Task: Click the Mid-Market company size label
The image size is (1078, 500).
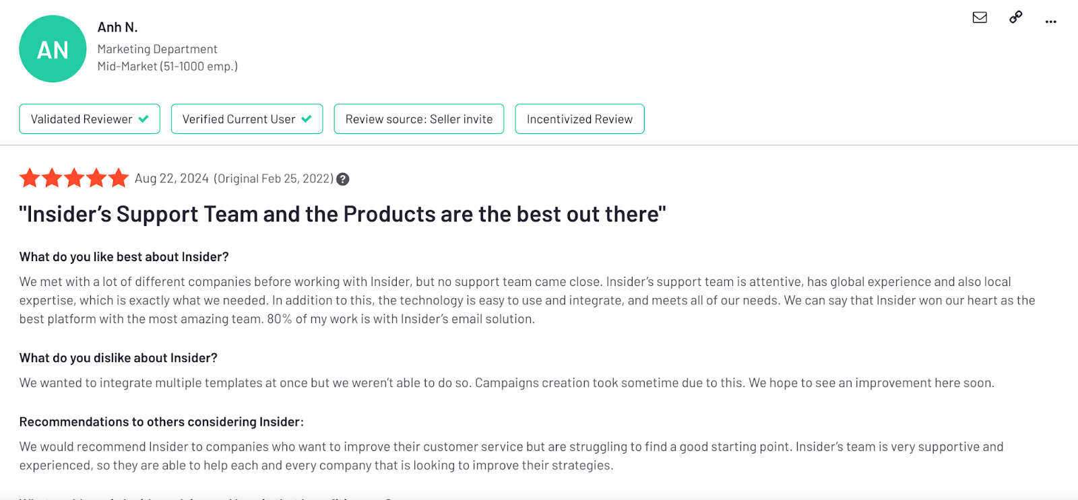Action: (167, 67)
